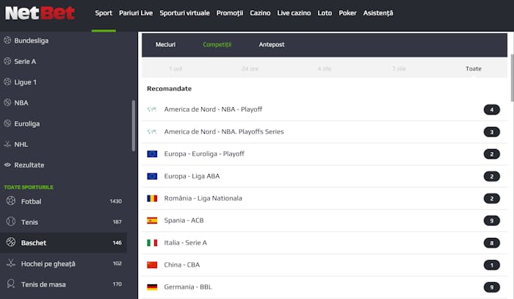The height and width of the screenshot is (299, 514).
Task: Click the Euroliga label in the sidebar
Action: pos(27,123)
